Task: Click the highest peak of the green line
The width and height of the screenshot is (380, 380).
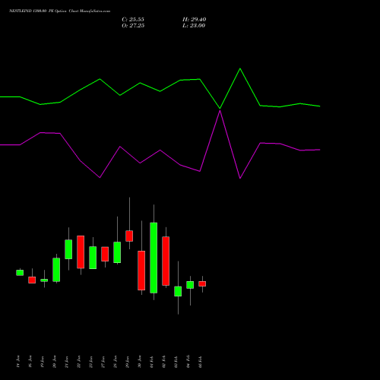Action: pos(240,68)
